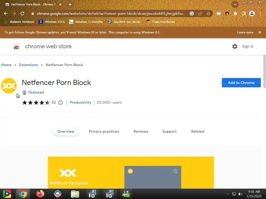Click the star rating
Viewport: 266px width, 199px height.
point(36,103)
